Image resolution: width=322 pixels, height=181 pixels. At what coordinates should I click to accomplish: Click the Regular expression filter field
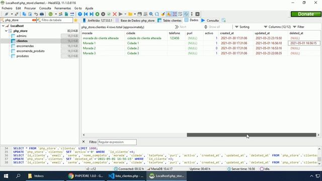[x=117, y=142]
